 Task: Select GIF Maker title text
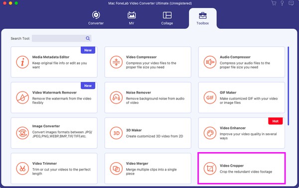coord(228,93)
